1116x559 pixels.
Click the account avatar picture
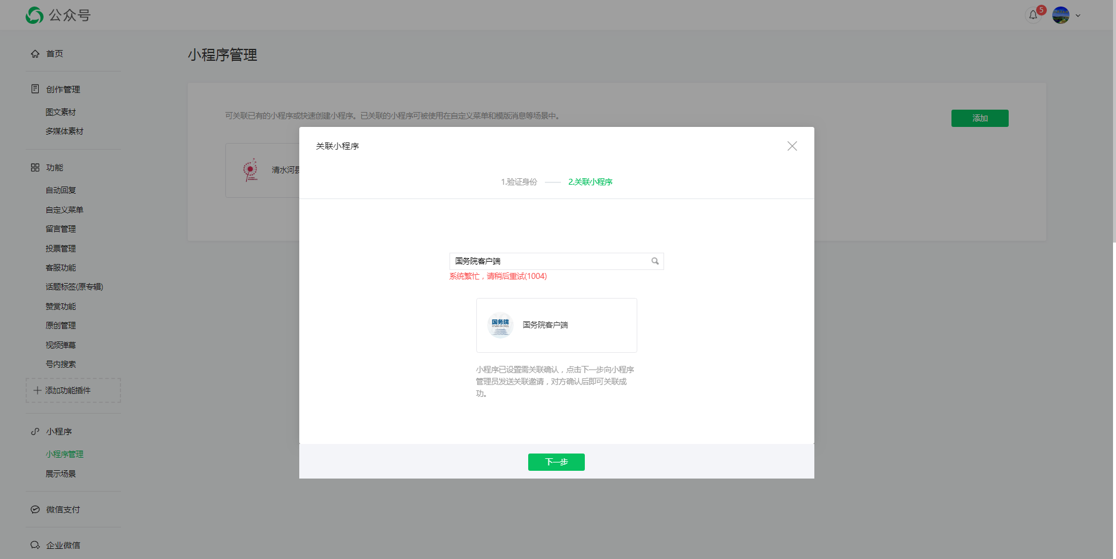click(1061, 15)
